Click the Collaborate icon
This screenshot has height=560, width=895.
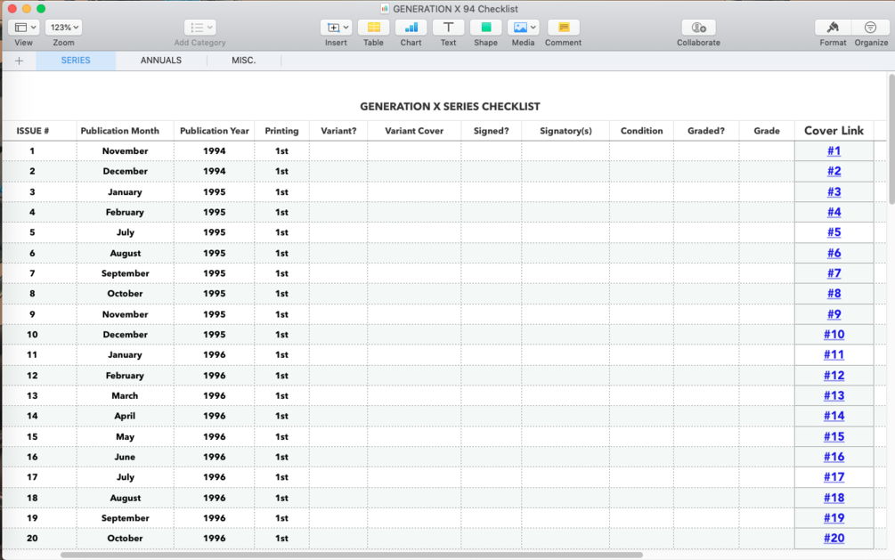tap(699, 28)
